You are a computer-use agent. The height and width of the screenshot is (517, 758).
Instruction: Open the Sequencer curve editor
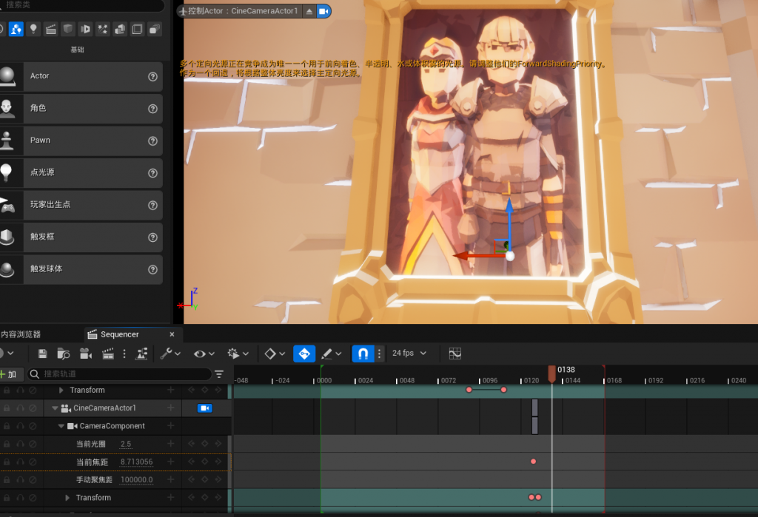tap(455, 354)
